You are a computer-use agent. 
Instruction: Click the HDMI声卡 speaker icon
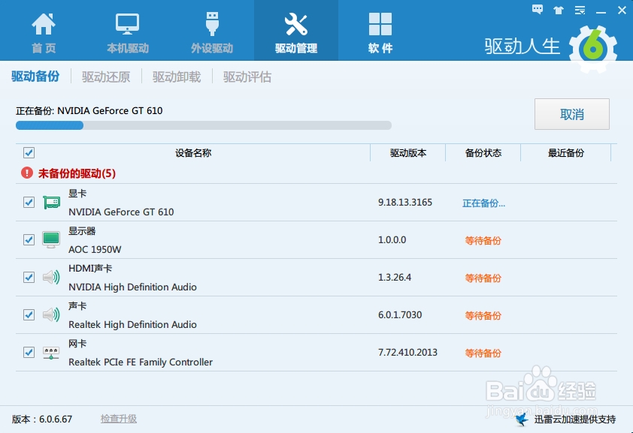51,277
